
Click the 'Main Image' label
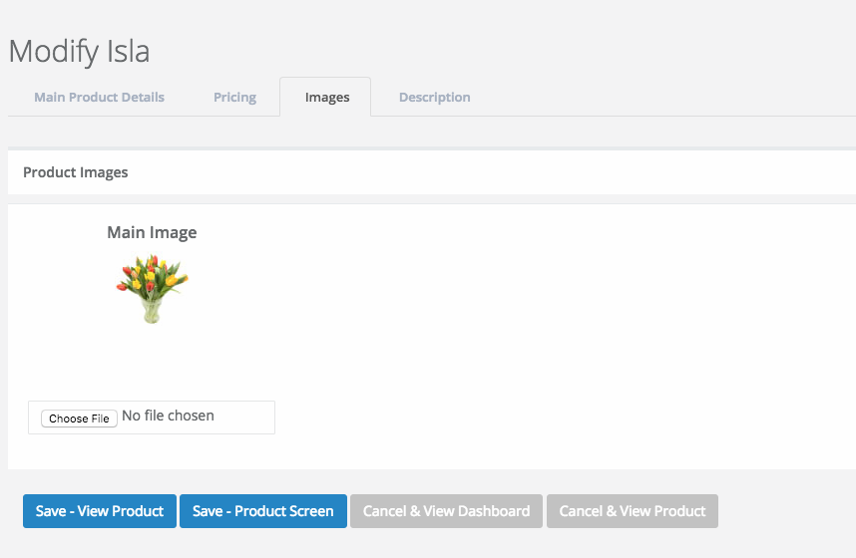pyautogui.click(x=152, y=232)
